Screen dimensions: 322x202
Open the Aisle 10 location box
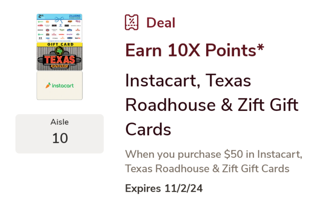click(60, 134)
